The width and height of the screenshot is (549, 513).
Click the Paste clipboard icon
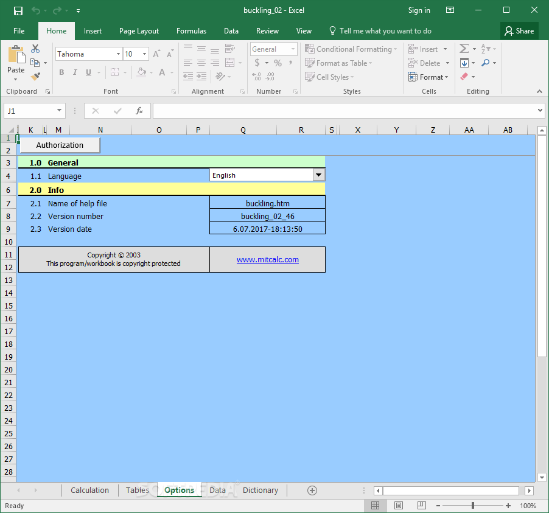(x=16, y=54)
